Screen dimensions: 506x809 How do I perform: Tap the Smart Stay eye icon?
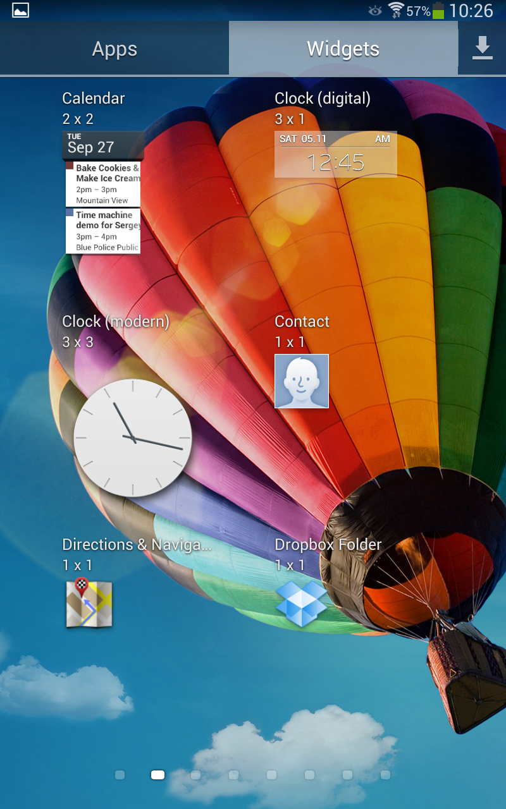coord(375,11)
